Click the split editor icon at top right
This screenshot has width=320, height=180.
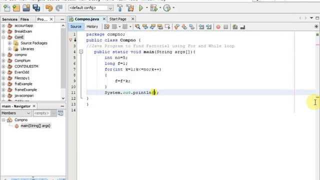click(316, 26)
